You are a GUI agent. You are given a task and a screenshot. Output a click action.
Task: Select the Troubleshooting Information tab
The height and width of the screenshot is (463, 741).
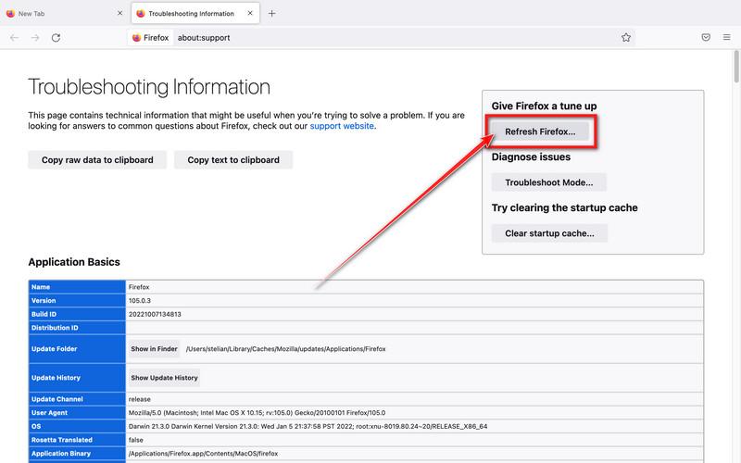[195, 14]
